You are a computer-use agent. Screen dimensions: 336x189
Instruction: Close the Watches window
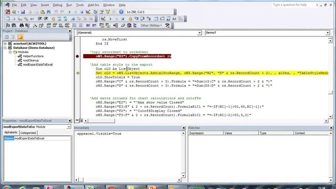331,128
